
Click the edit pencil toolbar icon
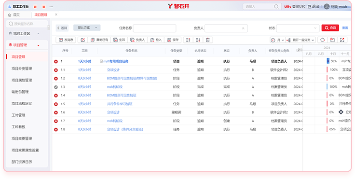coord(83,40)
